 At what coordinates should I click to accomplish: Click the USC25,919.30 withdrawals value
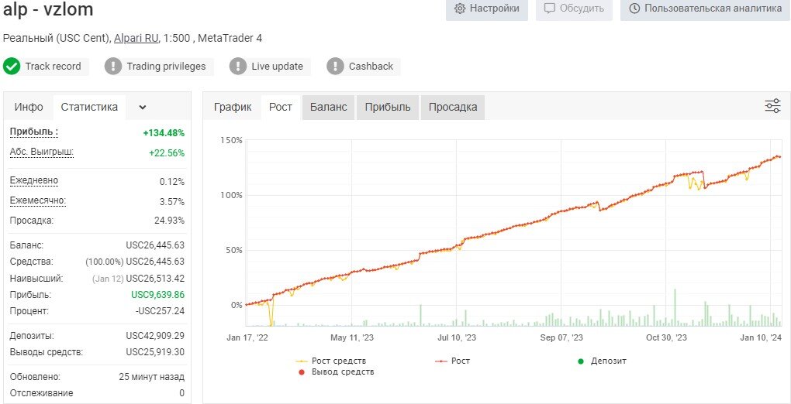click(155, 353)
